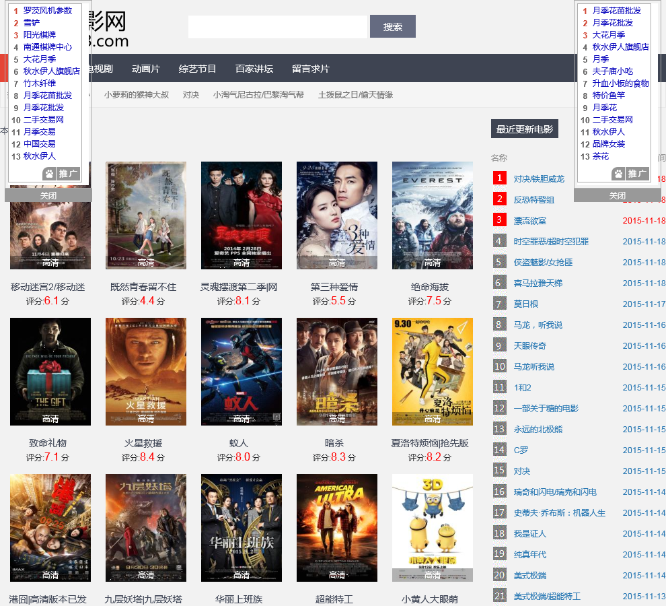
Task: Open ranked item 3 漂流欲室
Action: coord(529,221)
